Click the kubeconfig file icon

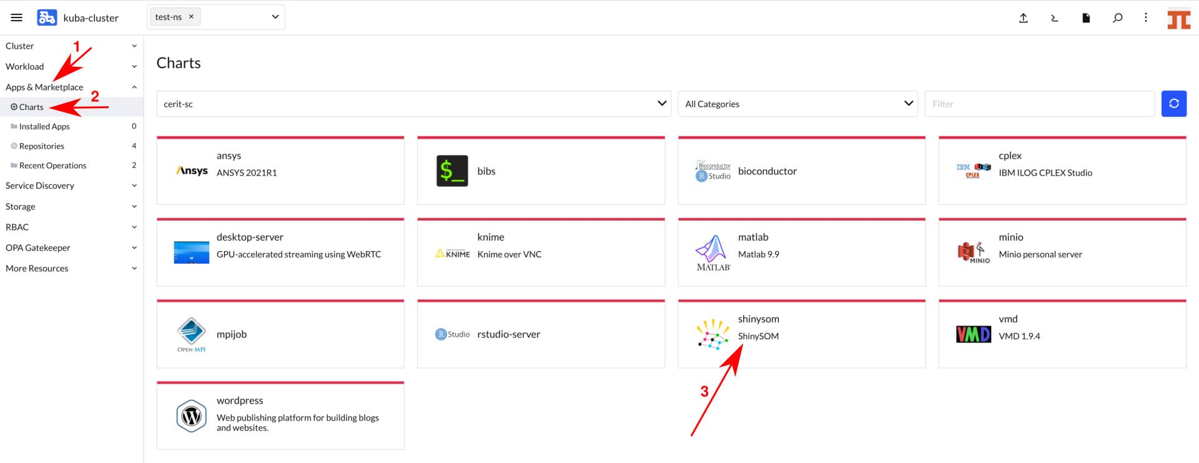pyautogui.click(x=1086, y=18)
